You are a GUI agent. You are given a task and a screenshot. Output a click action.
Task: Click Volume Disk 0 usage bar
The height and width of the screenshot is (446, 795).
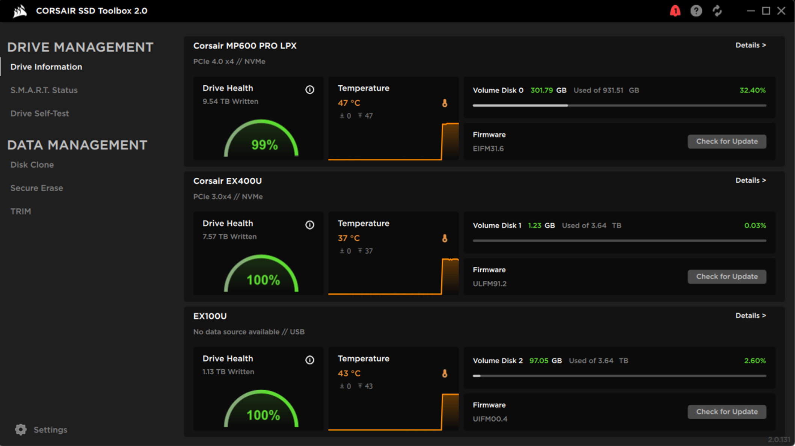pos(619,106)
